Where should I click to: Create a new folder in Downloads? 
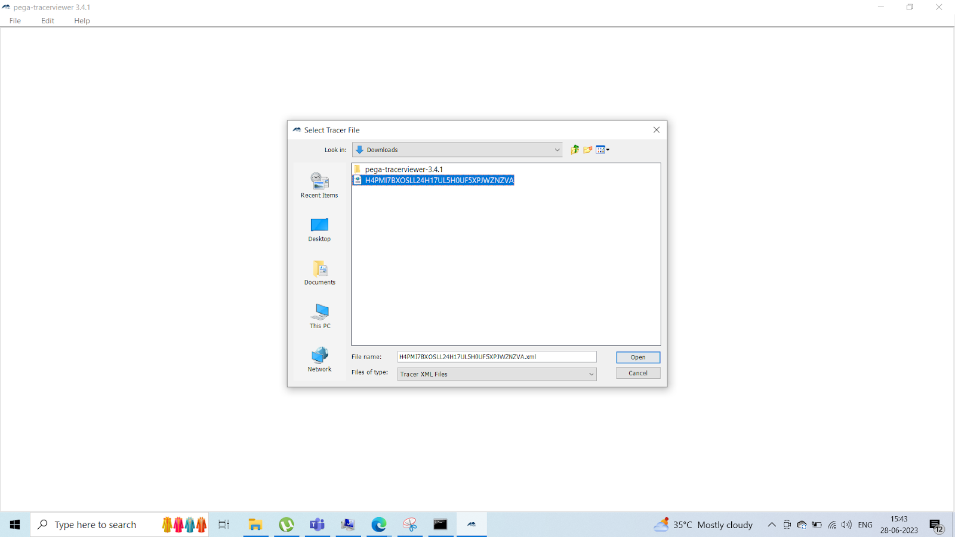point(588,150)
